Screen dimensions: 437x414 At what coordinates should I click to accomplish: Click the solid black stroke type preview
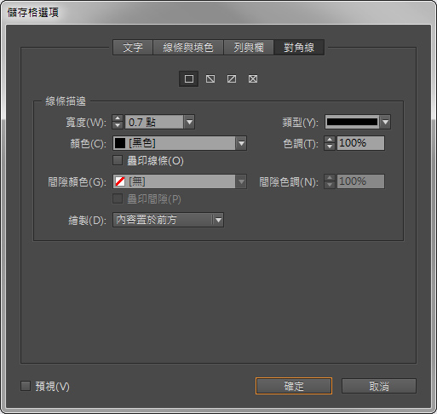[x=352, y=122]
